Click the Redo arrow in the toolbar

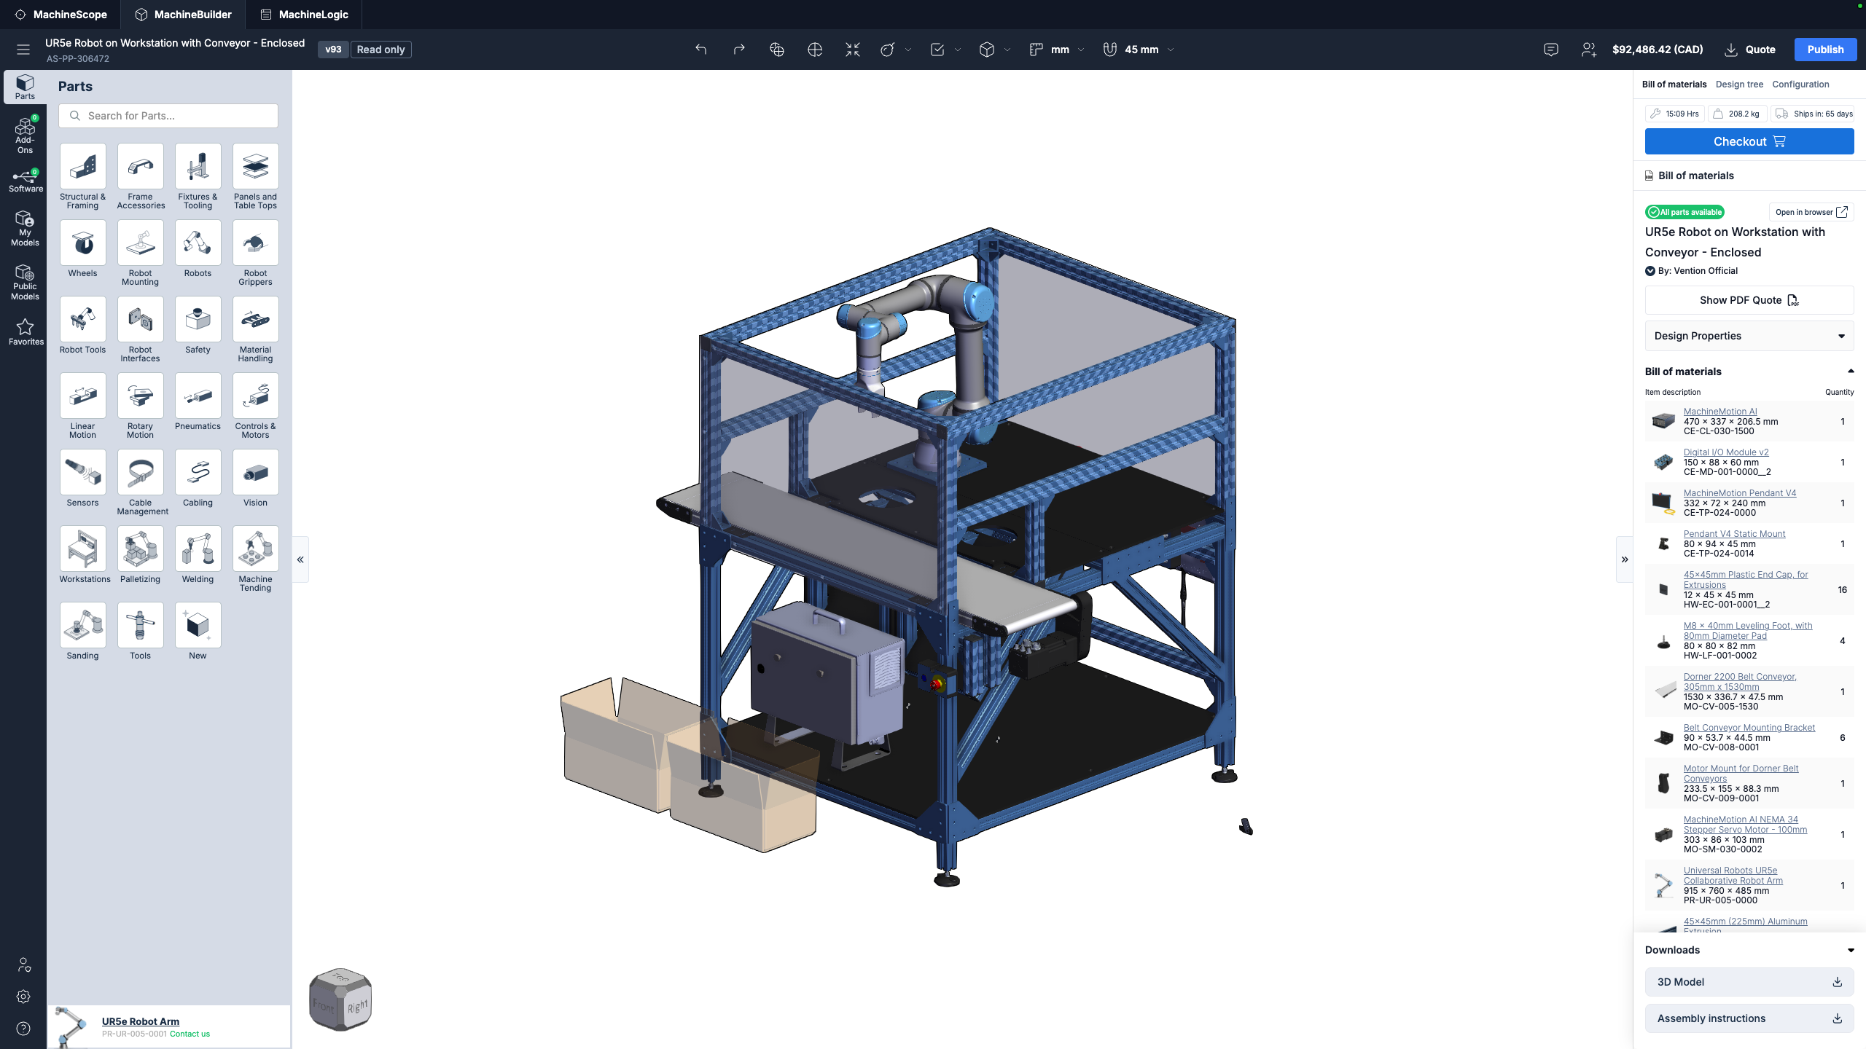pos(739,50)
